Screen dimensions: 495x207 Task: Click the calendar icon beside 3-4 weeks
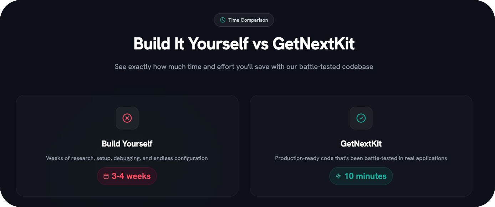106,176
